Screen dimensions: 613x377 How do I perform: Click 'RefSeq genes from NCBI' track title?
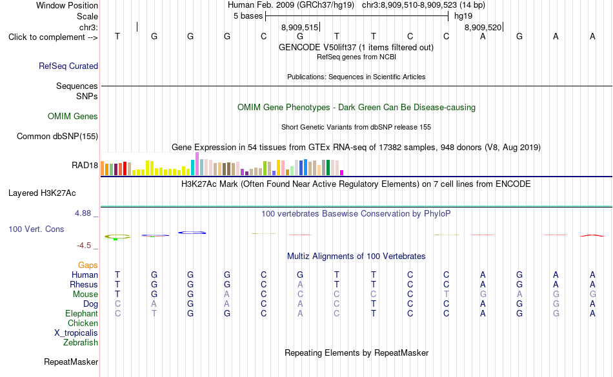pos(357,57)
